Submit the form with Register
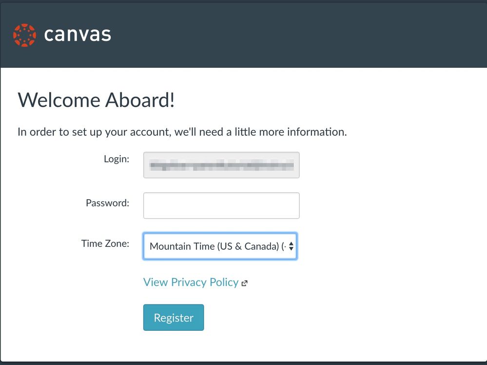The height and width of the screenshot is (365, 487). (173, 317)
